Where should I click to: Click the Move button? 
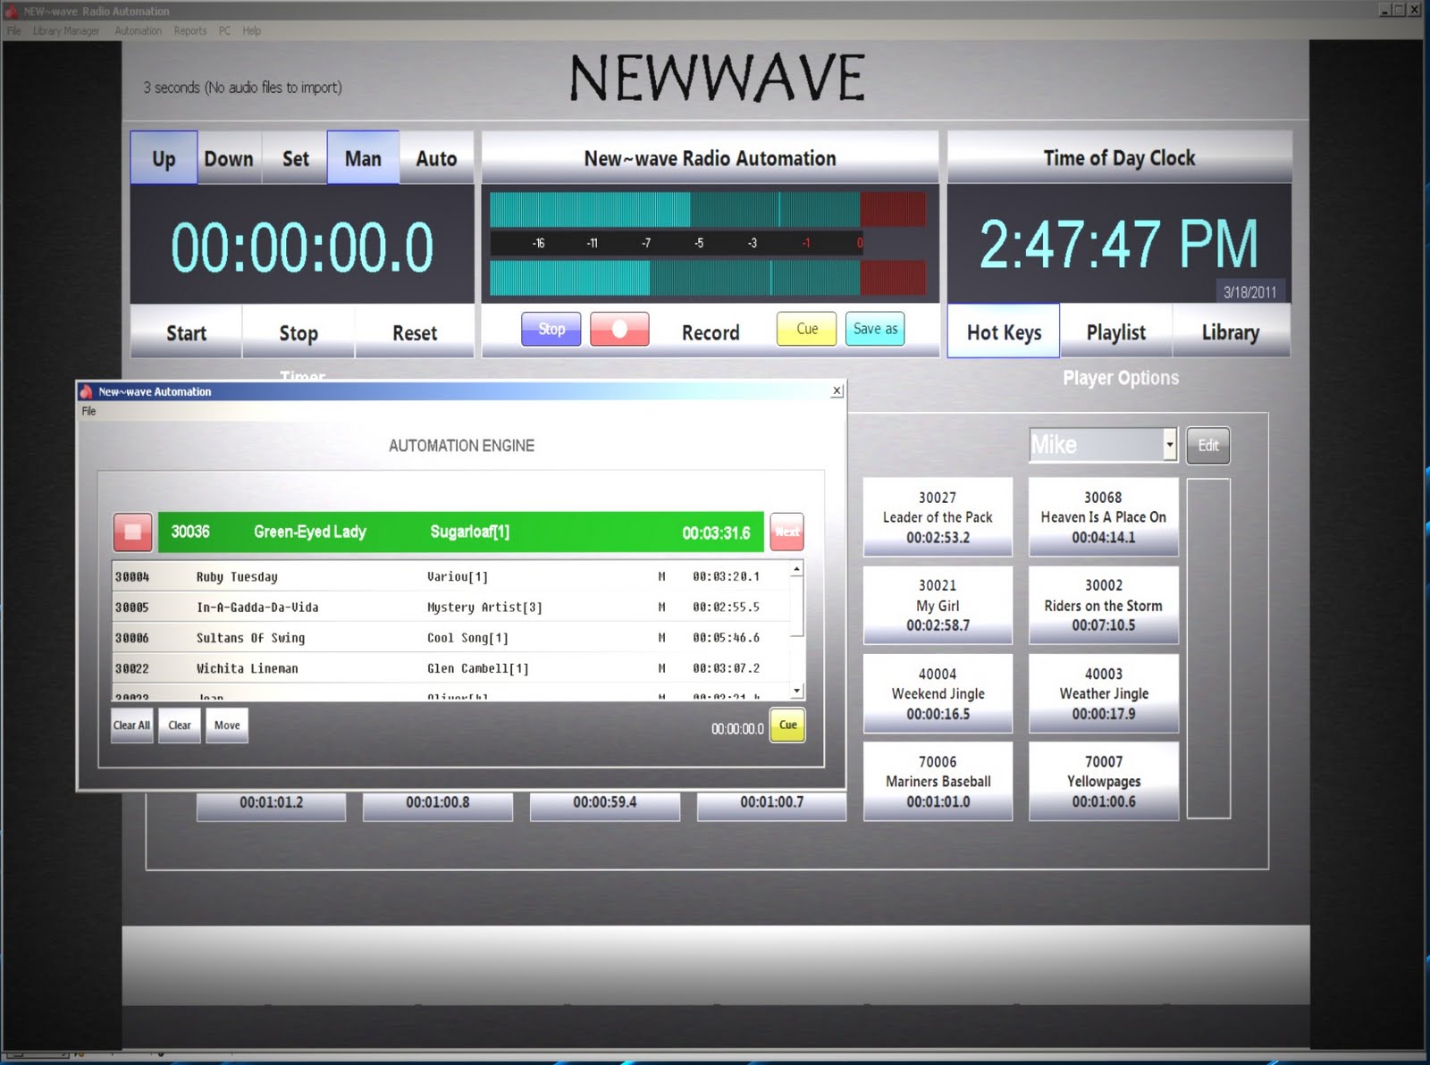pyautogui.click(x=227, y=725)
